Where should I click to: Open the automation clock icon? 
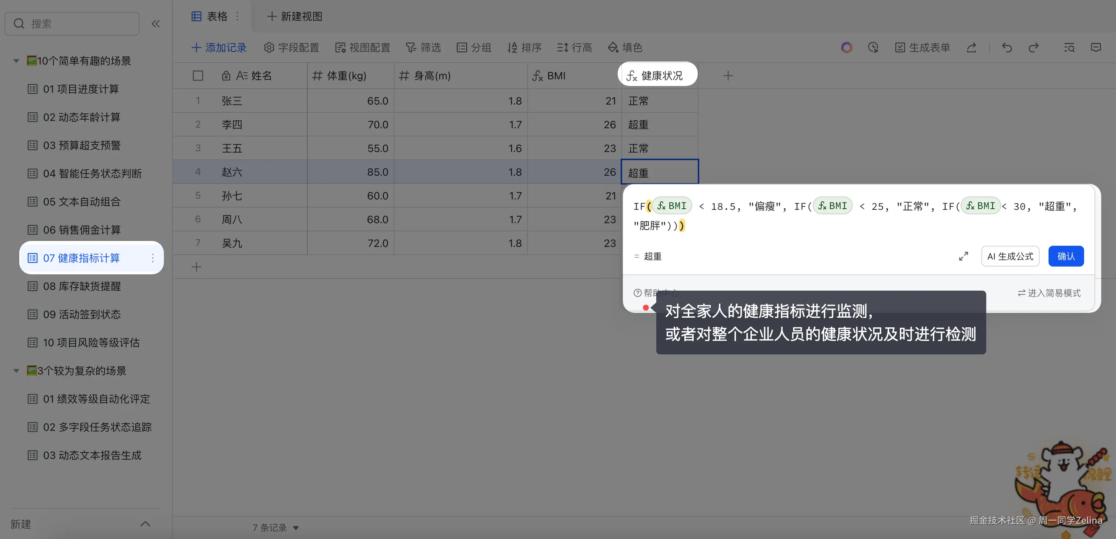873,48
